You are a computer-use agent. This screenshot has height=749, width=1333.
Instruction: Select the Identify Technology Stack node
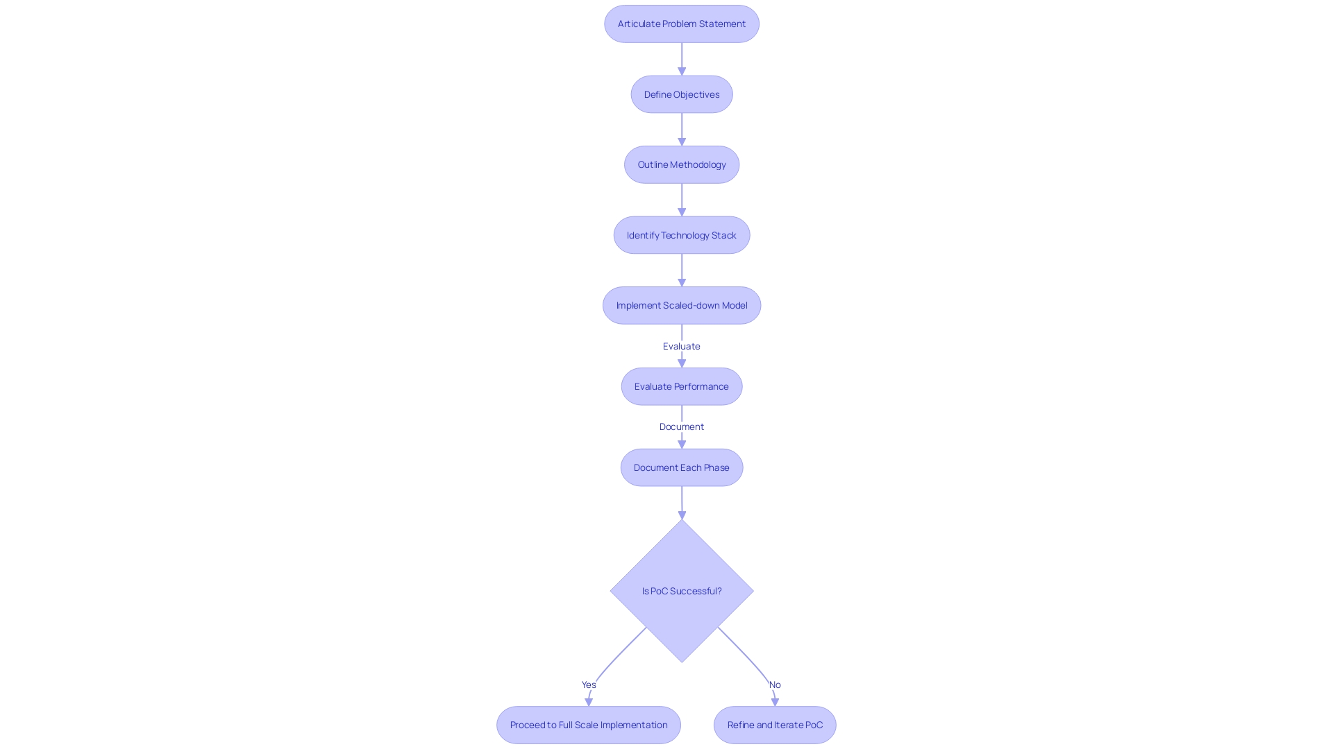tap(681, 234)
